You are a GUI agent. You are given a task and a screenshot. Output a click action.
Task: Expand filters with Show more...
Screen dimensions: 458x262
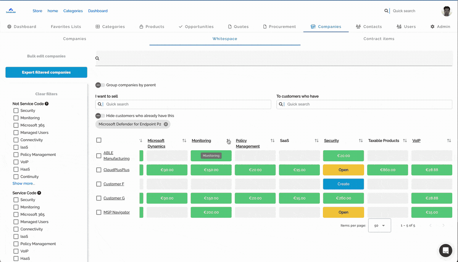click(24, 183)
